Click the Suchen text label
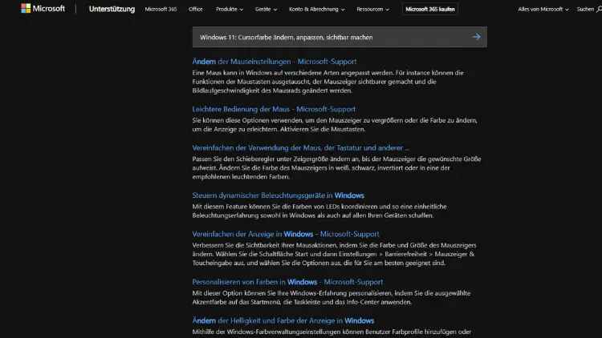Image resolution: width=602 pixels, height=338 pixels. click(585, 9)
